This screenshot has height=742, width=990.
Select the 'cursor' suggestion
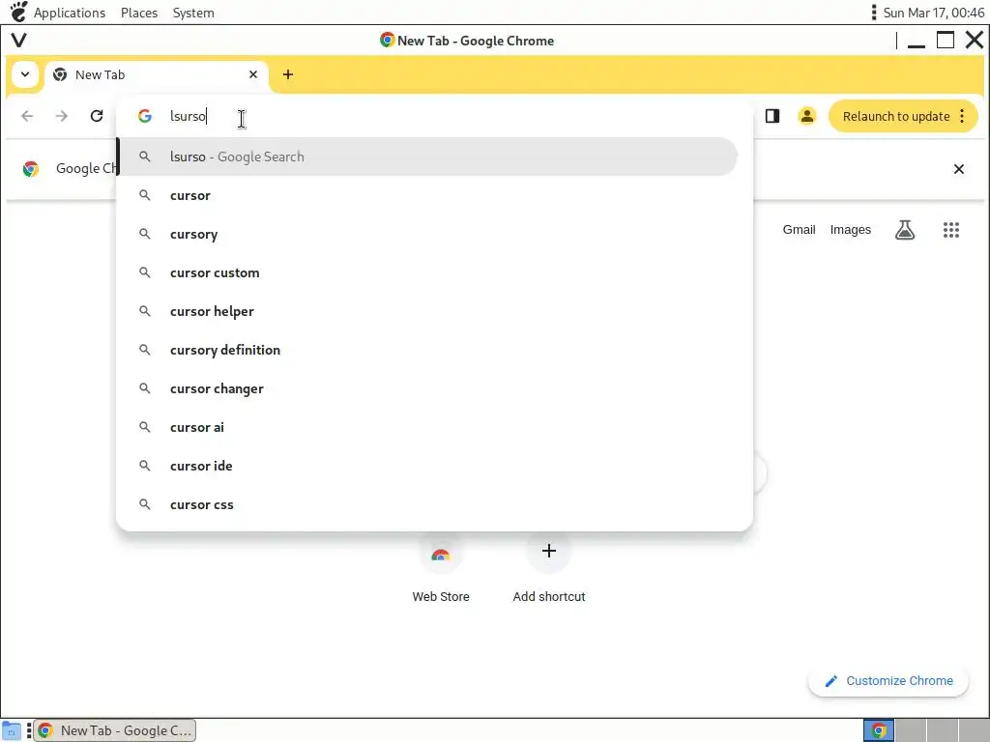click(x=428, y=195)
